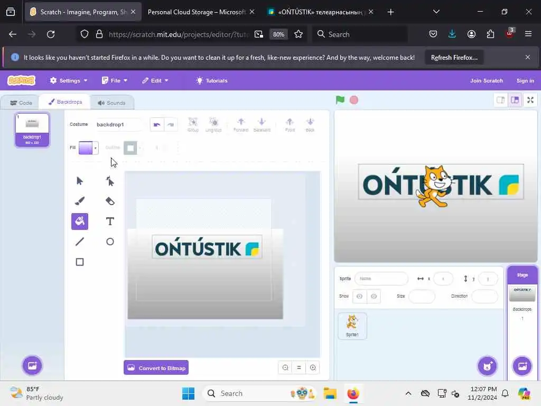Hide sprite using the crossed eye button
Screen dimensions: 541x406
click(374, 296)
